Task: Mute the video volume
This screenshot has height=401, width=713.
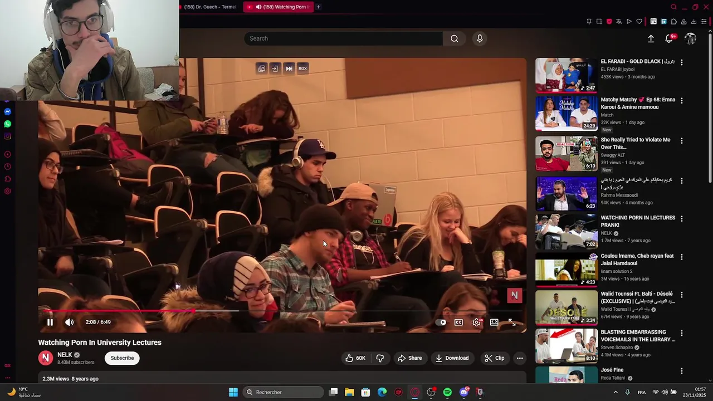Action: pos(69,322)
